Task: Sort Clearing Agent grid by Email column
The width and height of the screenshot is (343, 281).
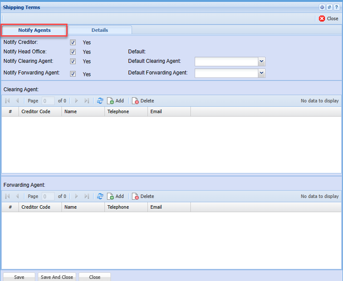Action: tap(169, 111)
